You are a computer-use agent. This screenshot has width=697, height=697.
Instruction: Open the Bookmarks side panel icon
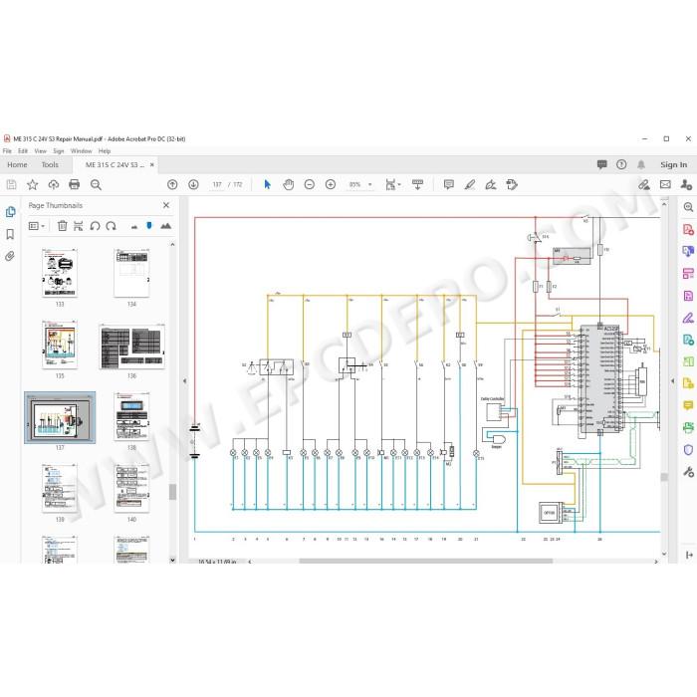10,234
